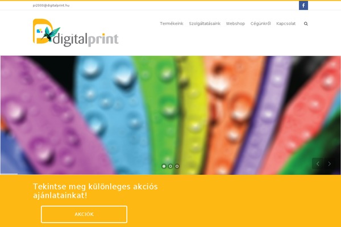Click the pi2000@digitalprint.hu email link

tap(51, 6)
